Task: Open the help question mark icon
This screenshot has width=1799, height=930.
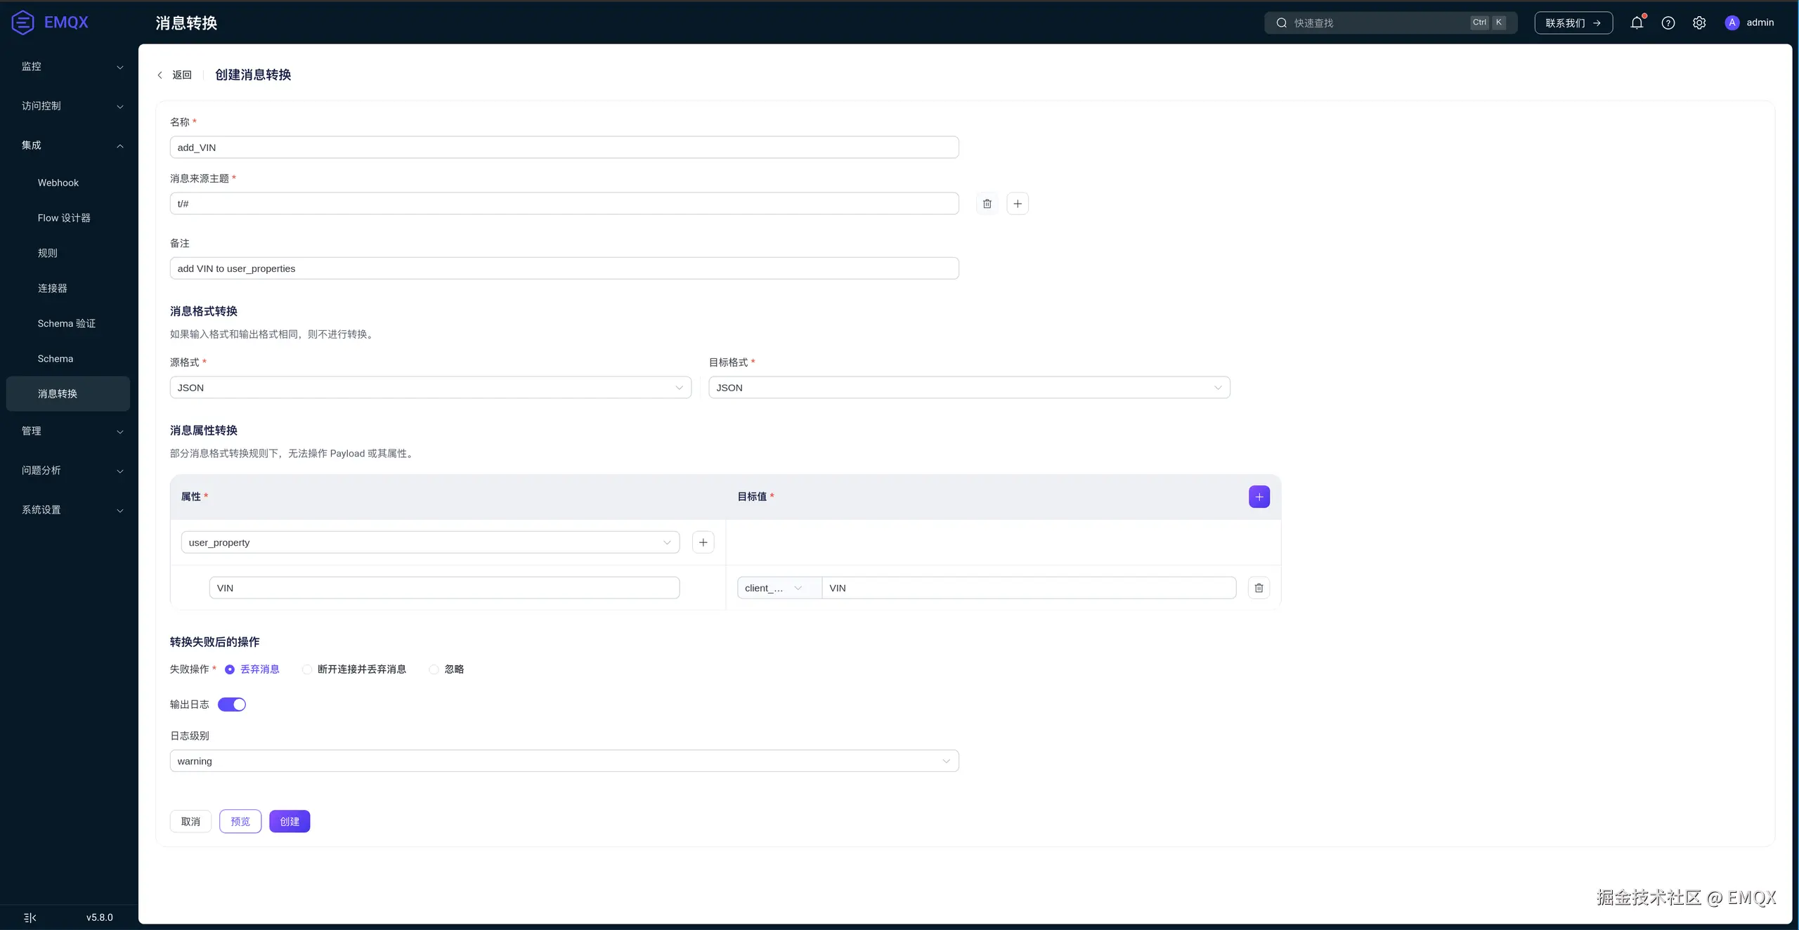Action: tap(1668, 22)
